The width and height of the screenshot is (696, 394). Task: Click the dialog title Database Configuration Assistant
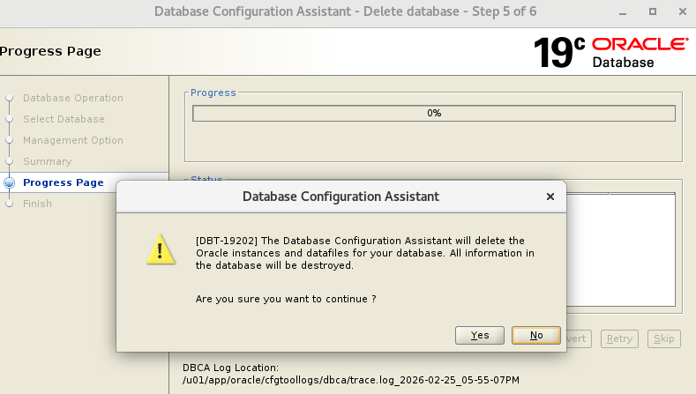tap(341, 197)
